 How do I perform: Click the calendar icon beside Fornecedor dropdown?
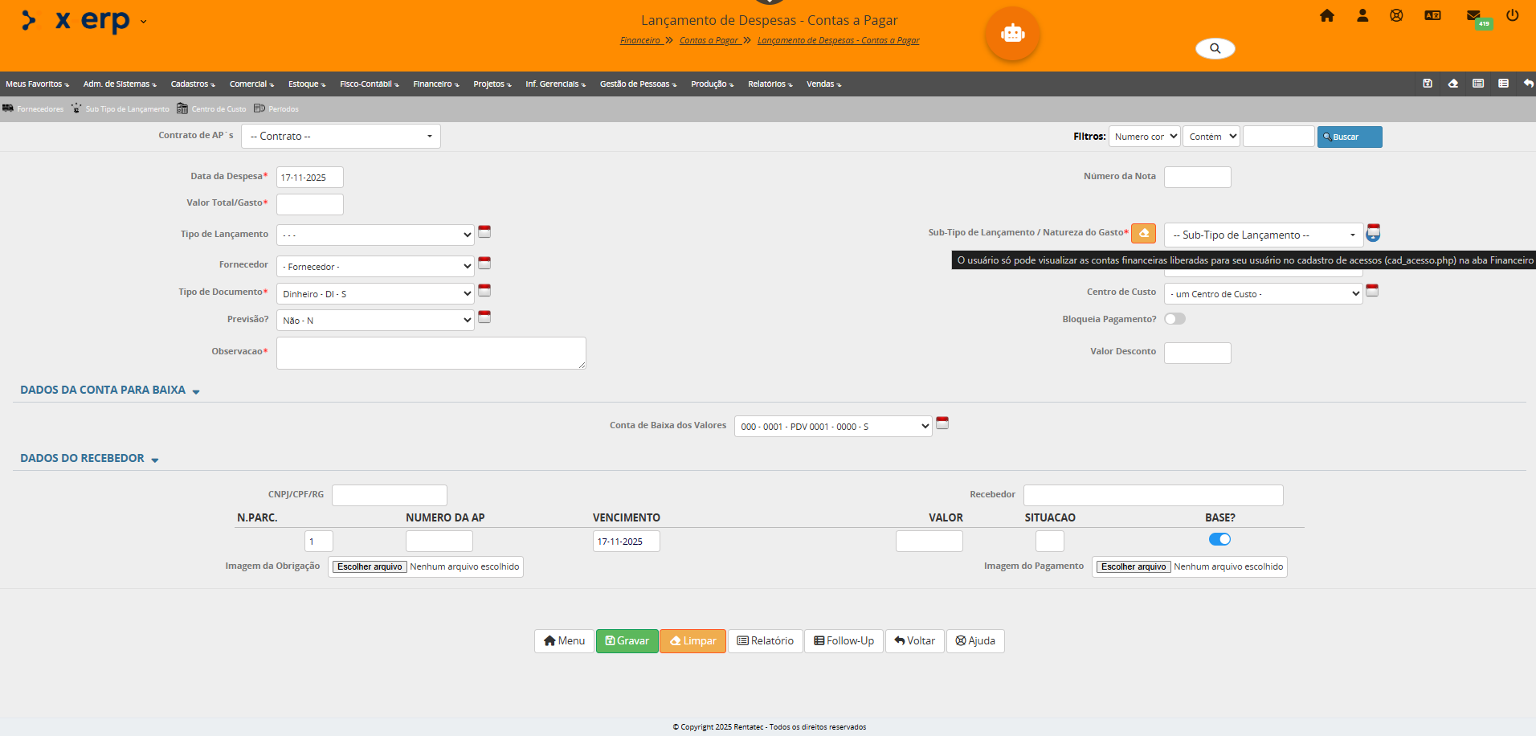[484, 264]
